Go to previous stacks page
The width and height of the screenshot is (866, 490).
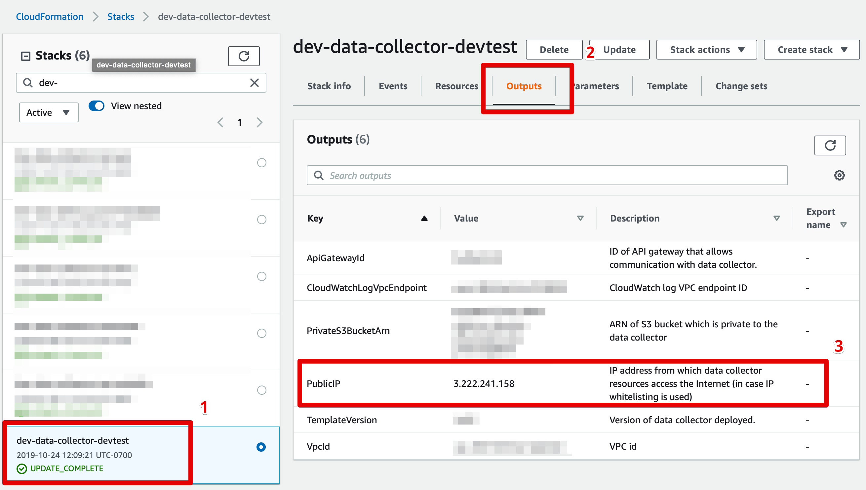click(220, 122)
